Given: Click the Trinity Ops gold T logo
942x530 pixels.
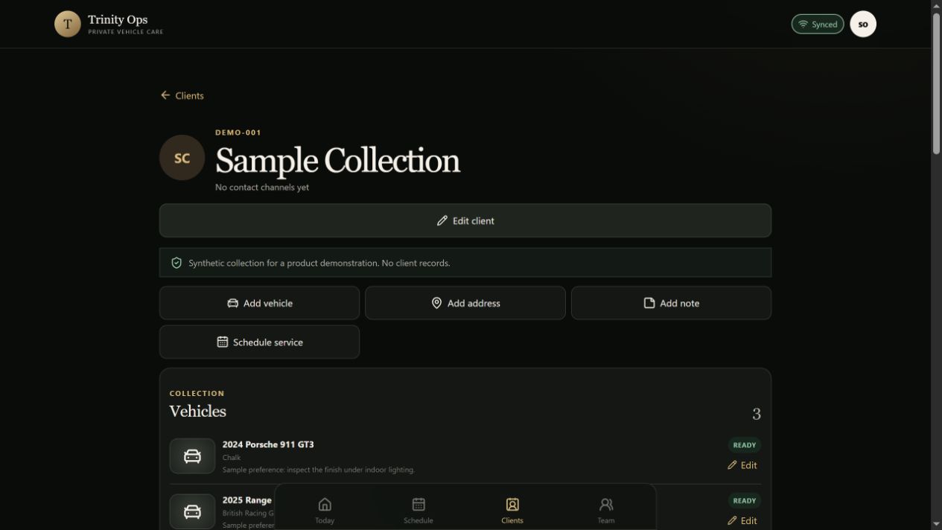Looking at the screenshot, I should [x=67, y=24].
